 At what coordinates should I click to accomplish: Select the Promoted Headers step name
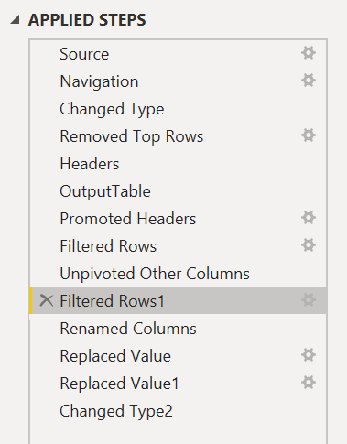point(128,219)
